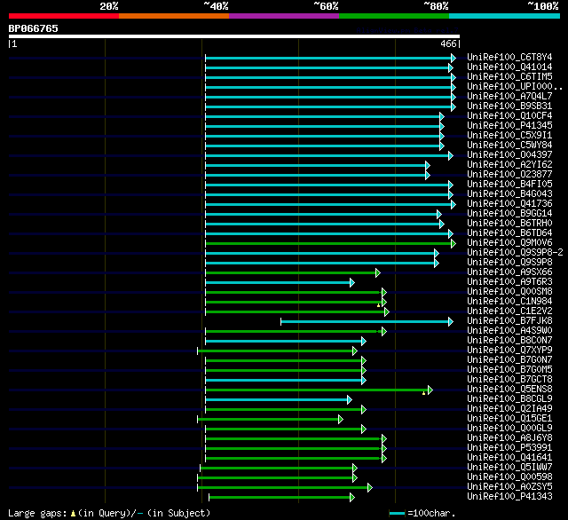Open the UniRef100_B8CGL9 hit
Viewport: 568px width, 520px height.
coord(509,399)
